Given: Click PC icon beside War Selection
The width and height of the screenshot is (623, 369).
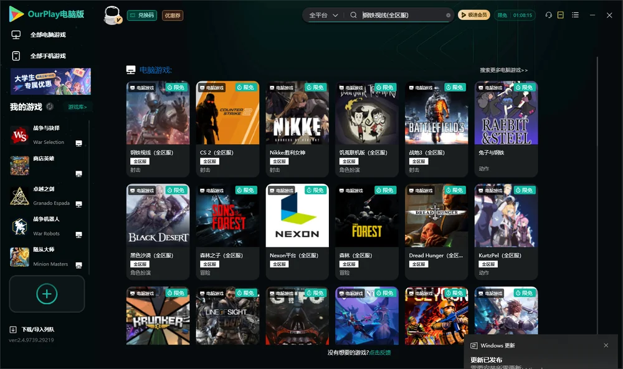Looking at the screenshot, I should point(78,143).
